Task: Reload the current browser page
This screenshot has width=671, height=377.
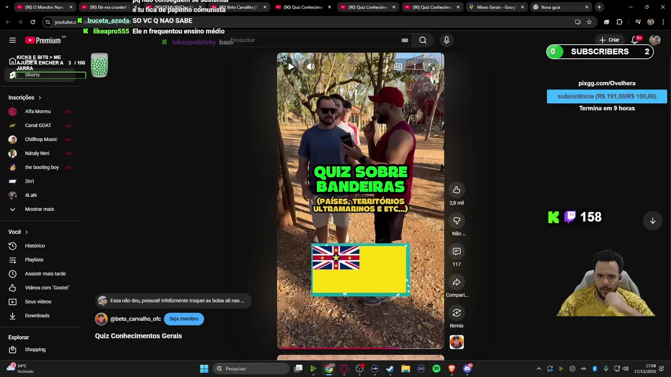Action: 33,22
